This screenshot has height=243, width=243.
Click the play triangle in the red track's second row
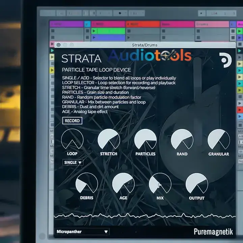pos(129,37)
